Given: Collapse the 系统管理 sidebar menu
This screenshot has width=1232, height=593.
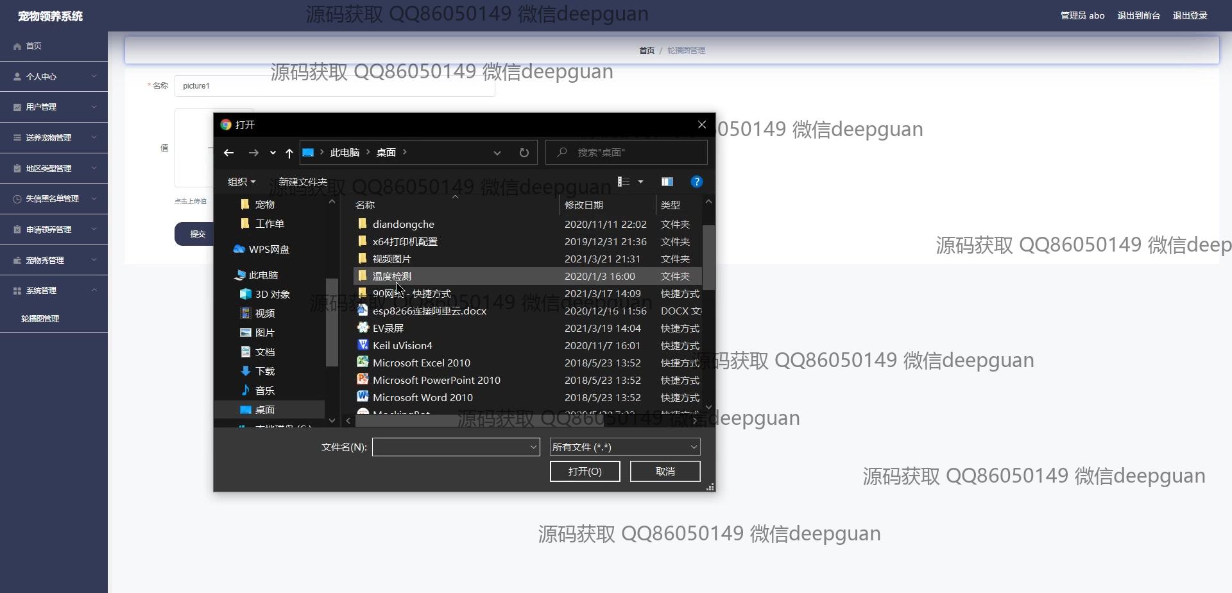Looking at the screenshot, I should click(54, 291).
